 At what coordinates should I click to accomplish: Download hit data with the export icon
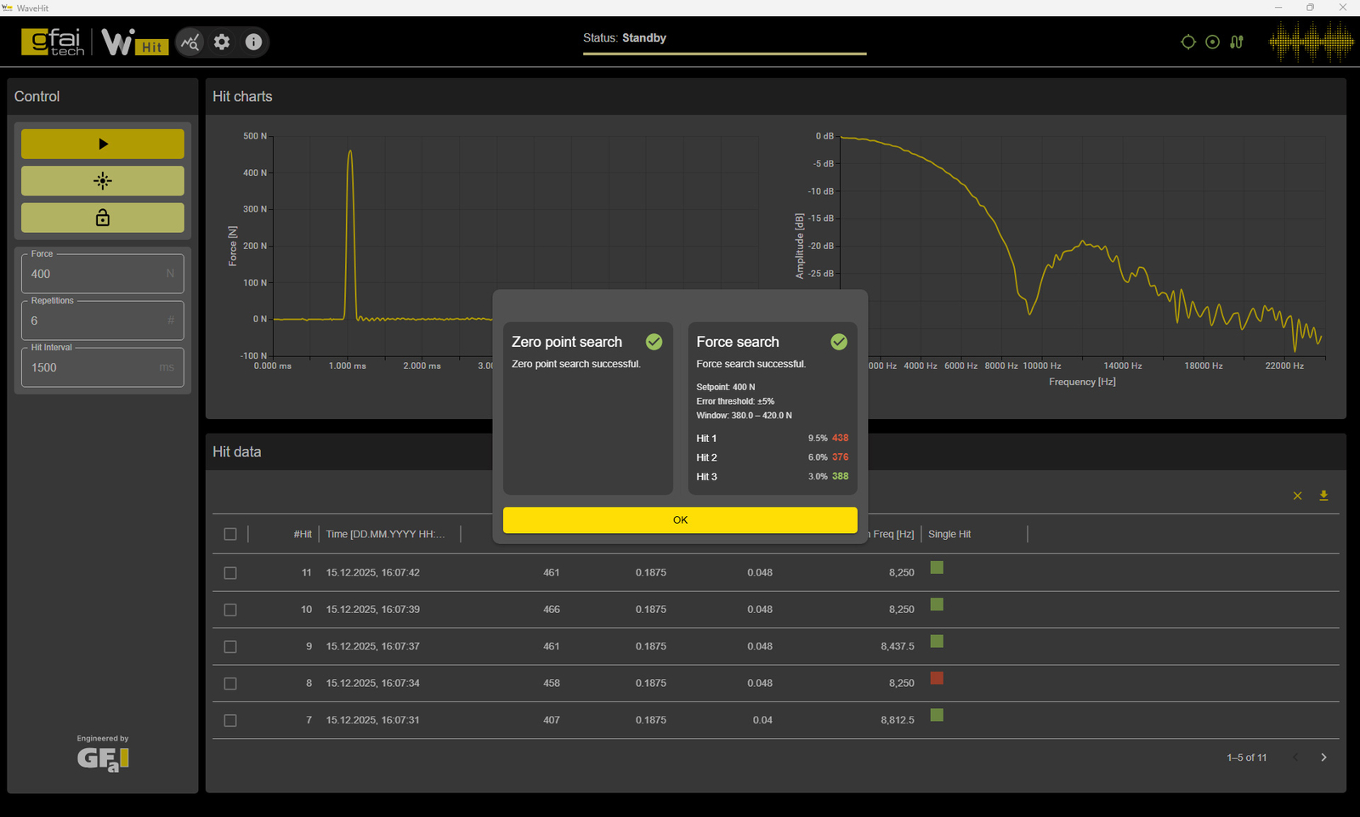click(1323, 496)
